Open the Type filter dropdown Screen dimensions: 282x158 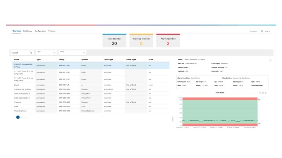click(x=46, y=53)
